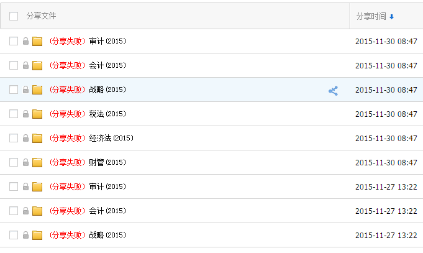
Task: Click folder icon of 审计 shared 2015-11-30
Action: 37,41
